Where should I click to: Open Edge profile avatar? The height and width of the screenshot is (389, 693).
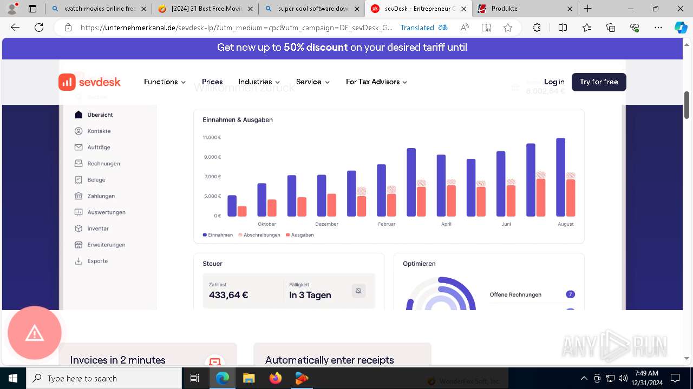[x=12, y=9]
